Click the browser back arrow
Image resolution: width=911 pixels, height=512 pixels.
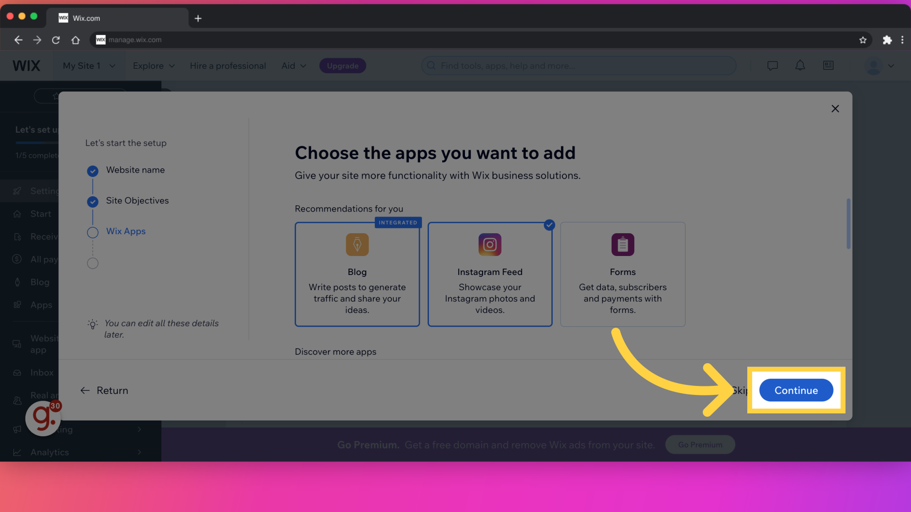(x=18, y=40)
